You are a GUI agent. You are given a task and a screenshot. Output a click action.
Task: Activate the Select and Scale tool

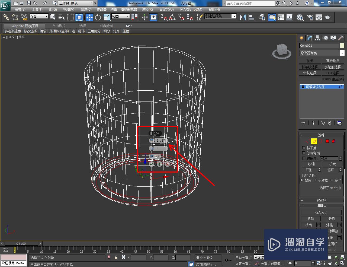click(107, 17)
